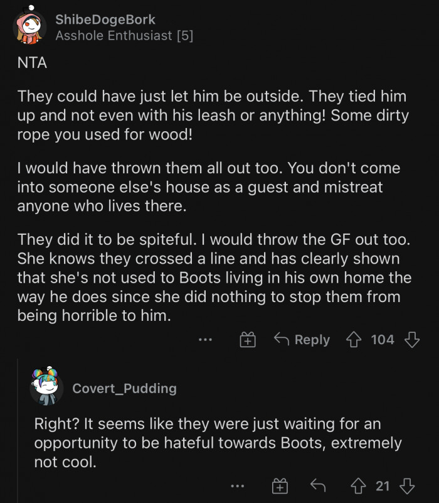
Task: Give an award to Covert_Pudding's reply
Action: coord(279,485)
